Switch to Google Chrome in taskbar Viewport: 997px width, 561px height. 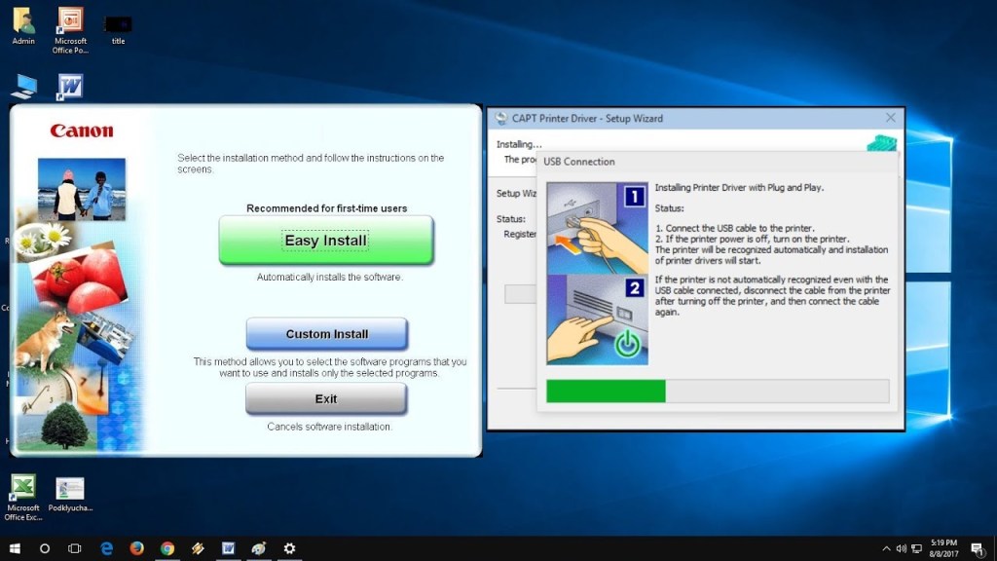(167, 548)
